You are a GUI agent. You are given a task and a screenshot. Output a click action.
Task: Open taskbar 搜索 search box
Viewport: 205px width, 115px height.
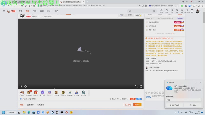pyautogui.click(x=12, y=112)
